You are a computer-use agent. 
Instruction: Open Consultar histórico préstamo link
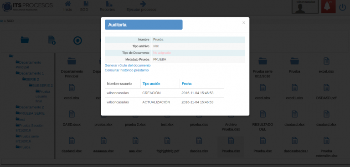pyautogui.click(x=127, y=70)
